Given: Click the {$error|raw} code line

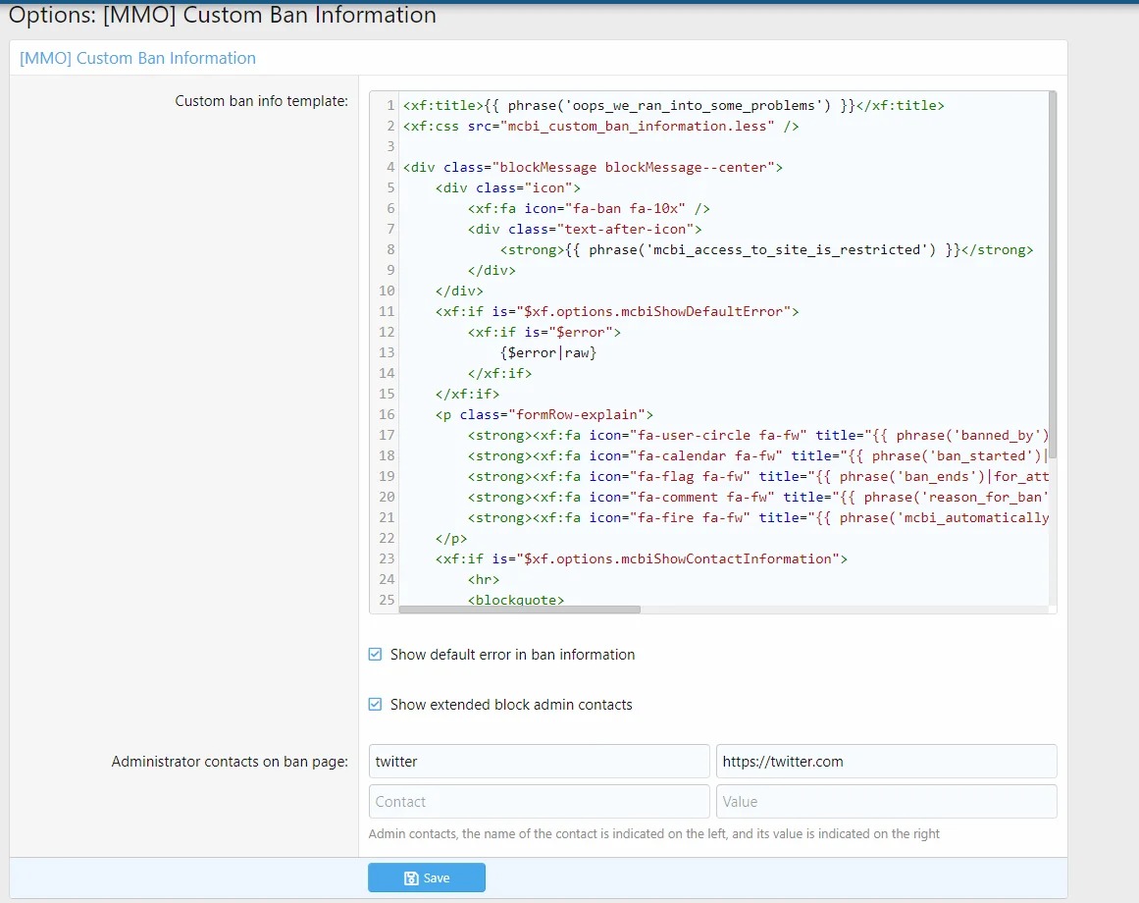Looking at the screenshot, I should point(547,352).
